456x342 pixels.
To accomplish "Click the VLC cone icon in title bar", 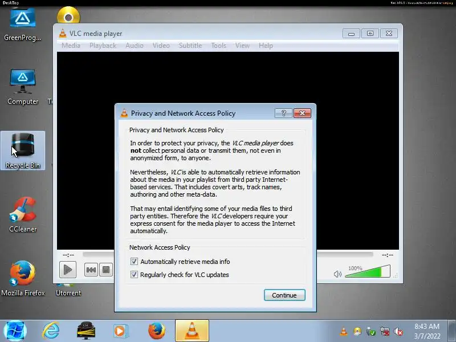I will point(63,34).
